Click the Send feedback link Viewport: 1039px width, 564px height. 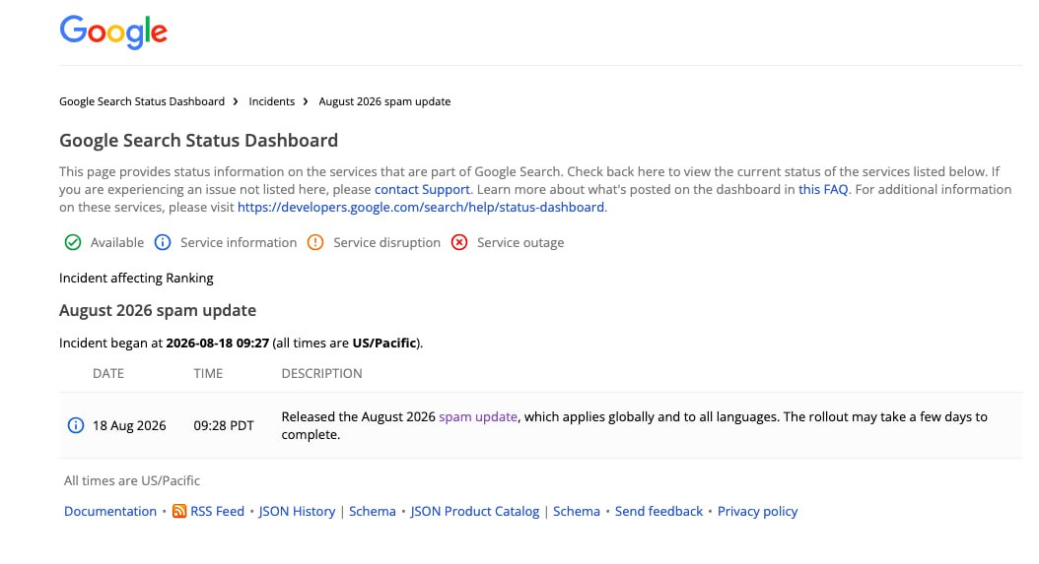tap(658, 511)
